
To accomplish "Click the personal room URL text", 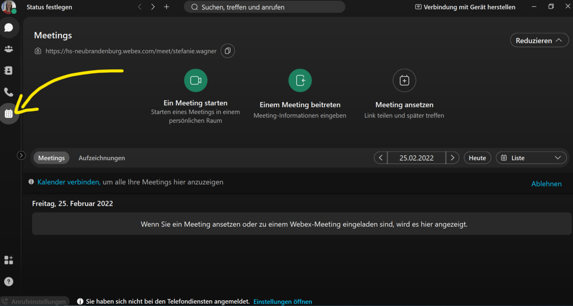I will tap(131, 51).
